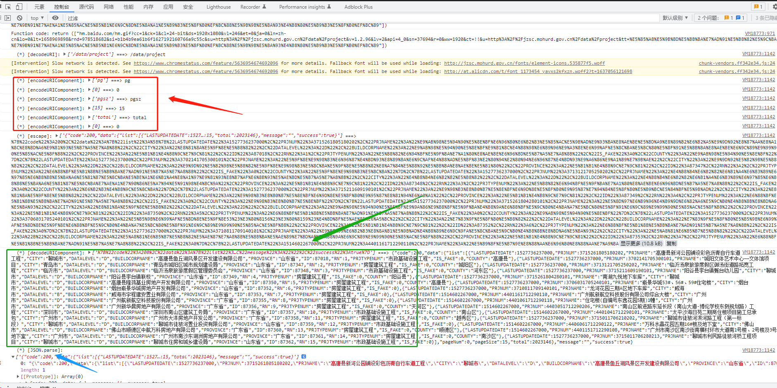Click the 复制 copy button

click(671, 243)
